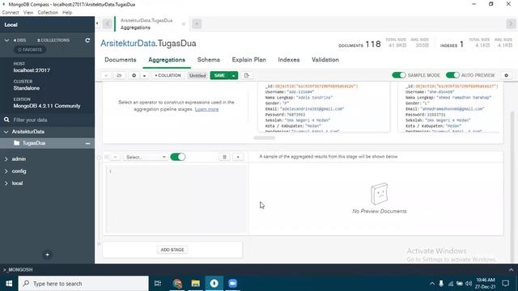Open File Explorer from taskbar
The height and width of the screenshot is (291, 518).
click(196, 284)
